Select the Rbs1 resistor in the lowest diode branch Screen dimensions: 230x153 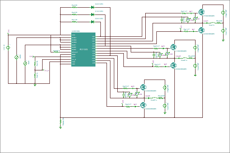74,22
